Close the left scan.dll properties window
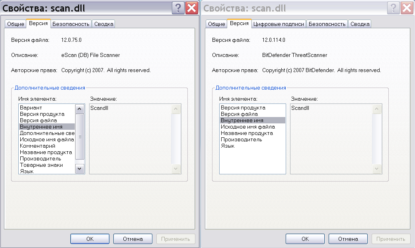The width and height of the screenshot is (415, 248). pyautogui.click(x=192, y=8)
